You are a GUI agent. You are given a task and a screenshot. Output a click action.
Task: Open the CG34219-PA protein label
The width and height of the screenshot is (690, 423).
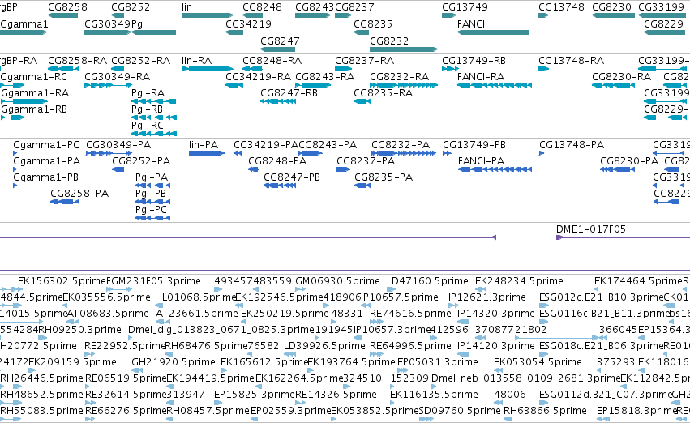pos(266,145)
